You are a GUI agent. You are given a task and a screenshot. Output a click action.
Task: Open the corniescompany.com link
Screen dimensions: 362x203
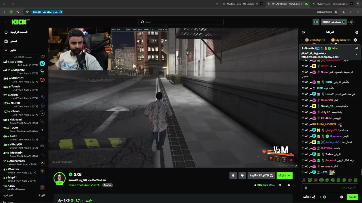[320, 57]
